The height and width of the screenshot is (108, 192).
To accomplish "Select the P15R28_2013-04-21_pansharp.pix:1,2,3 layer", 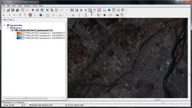I will point(36,30).
